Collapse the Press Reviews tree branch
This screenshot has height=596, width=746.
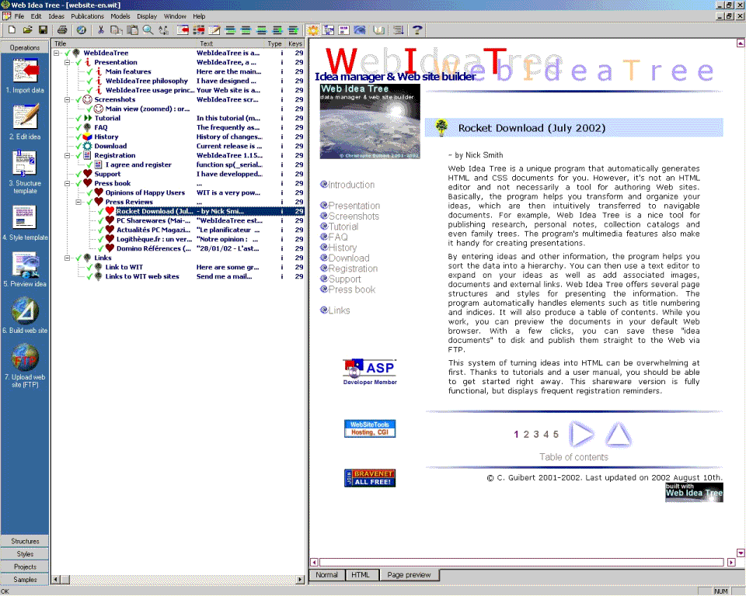(78, 202)
